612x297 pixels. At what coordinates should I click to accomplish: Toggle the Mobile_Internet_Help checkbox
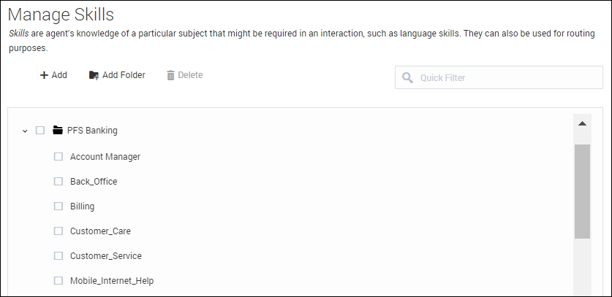pyautogui.click(x=58, y=280)
